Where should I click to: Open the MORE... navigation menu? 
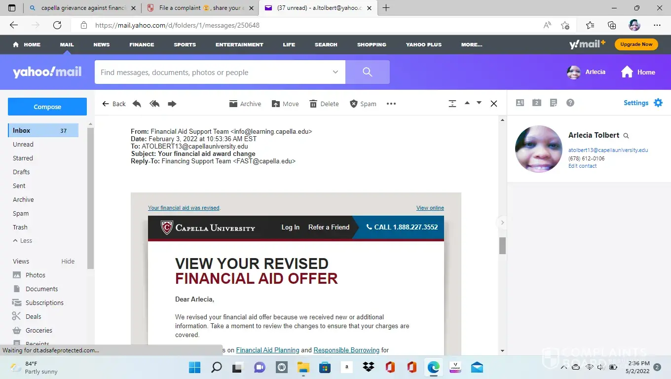pos(472,44)
